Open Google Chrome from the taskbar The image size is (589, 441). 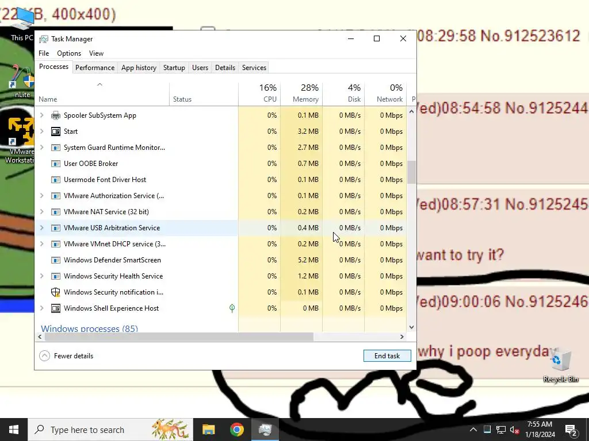click(x=236, y=430)
